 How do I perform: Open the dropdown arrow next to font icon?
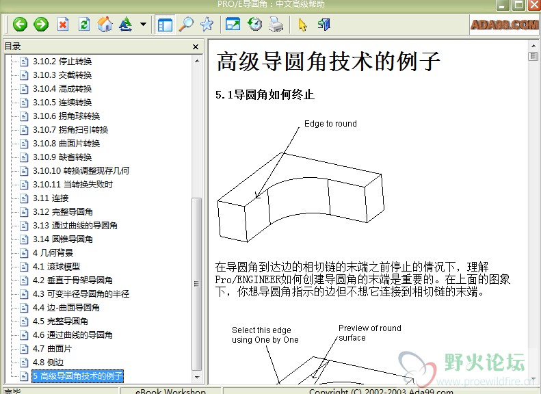point(143,24)
